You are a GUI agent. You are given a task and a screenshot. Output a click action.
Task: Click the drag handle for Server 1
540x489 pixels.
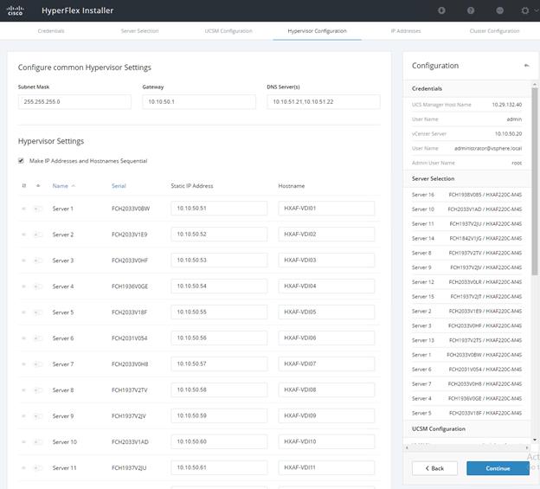(23, 209)
